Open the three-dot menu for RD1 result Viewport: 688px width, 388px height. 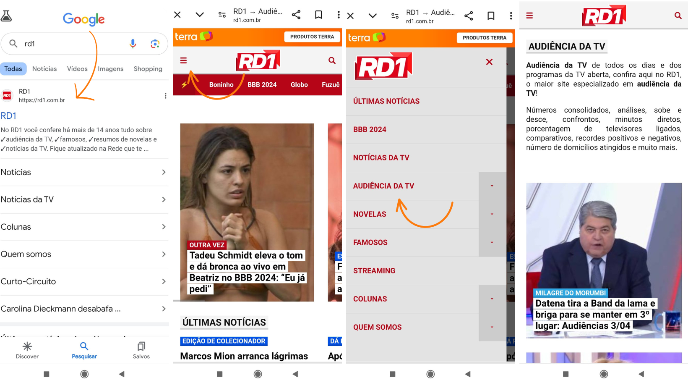click(x=165, y=96)
